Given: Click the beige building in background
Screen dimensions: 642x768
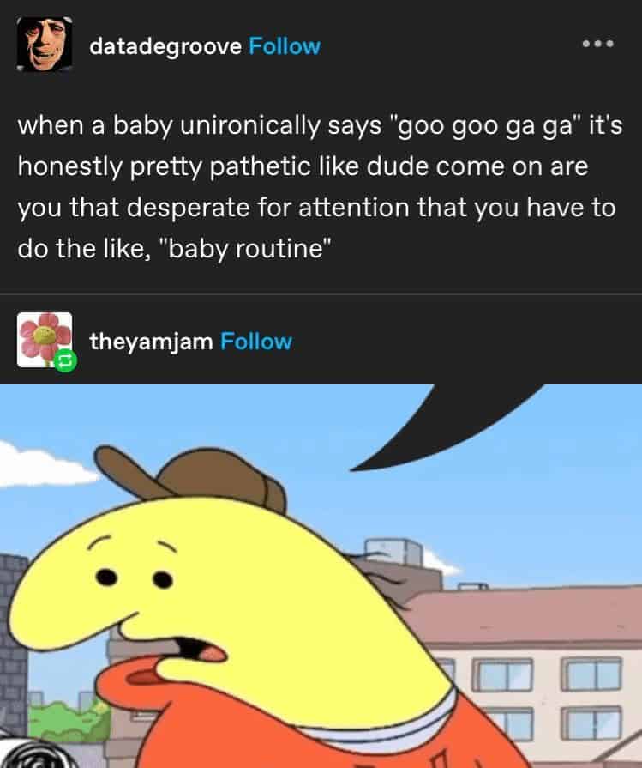Looking at the screenshot, I should click(533, 676).
